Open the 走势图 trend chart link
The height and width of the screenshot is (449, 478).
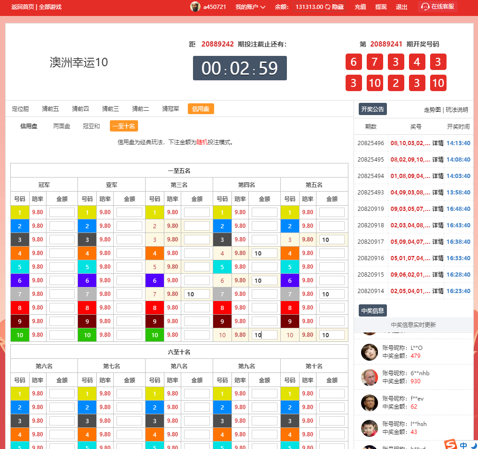click(x=432, y=109)
